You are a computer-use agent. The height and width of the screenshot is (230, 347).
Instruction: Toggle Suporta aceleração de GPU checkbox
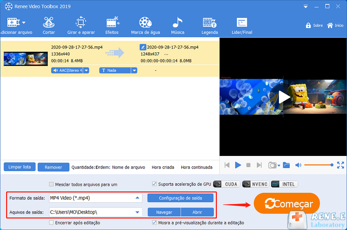tap(154, 184)
